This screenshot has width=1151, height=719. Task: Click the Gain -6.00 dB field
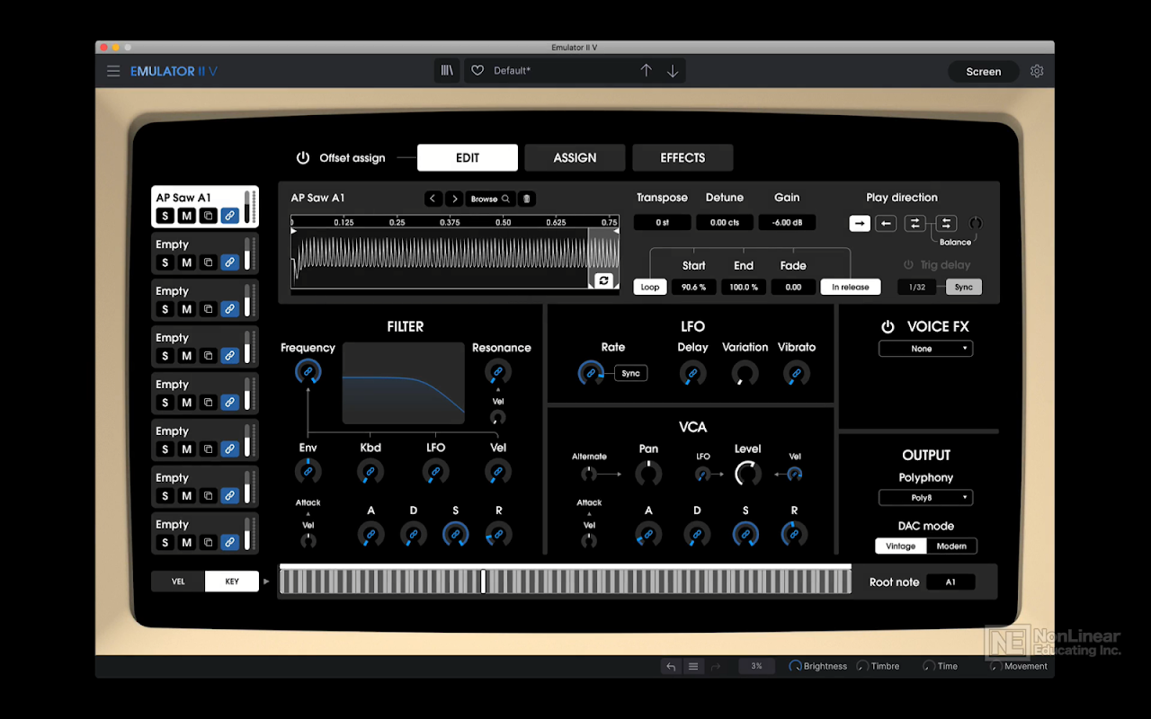[x=787, y=222]
